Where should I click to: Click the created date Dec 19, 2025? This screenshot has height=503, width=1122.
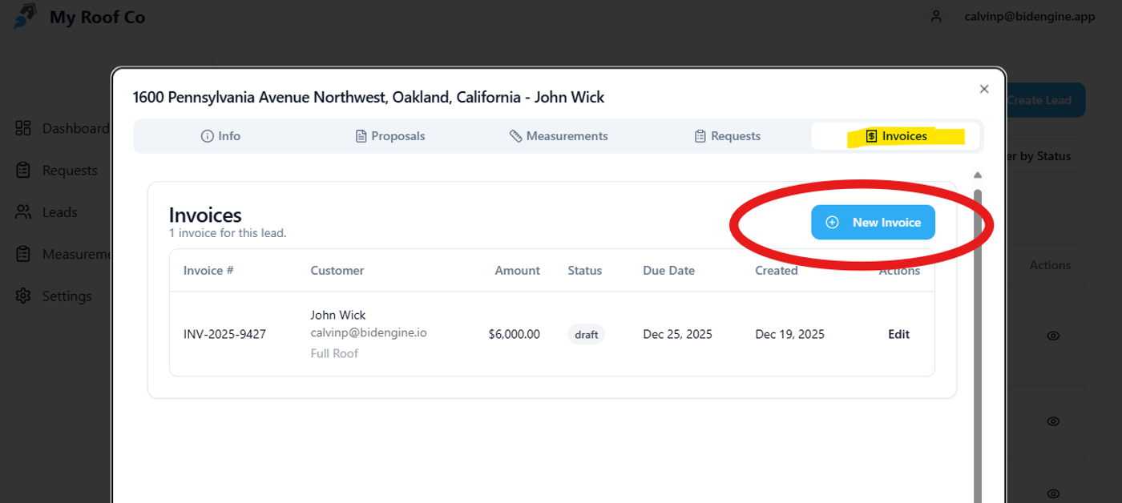[x=789, y=334]
